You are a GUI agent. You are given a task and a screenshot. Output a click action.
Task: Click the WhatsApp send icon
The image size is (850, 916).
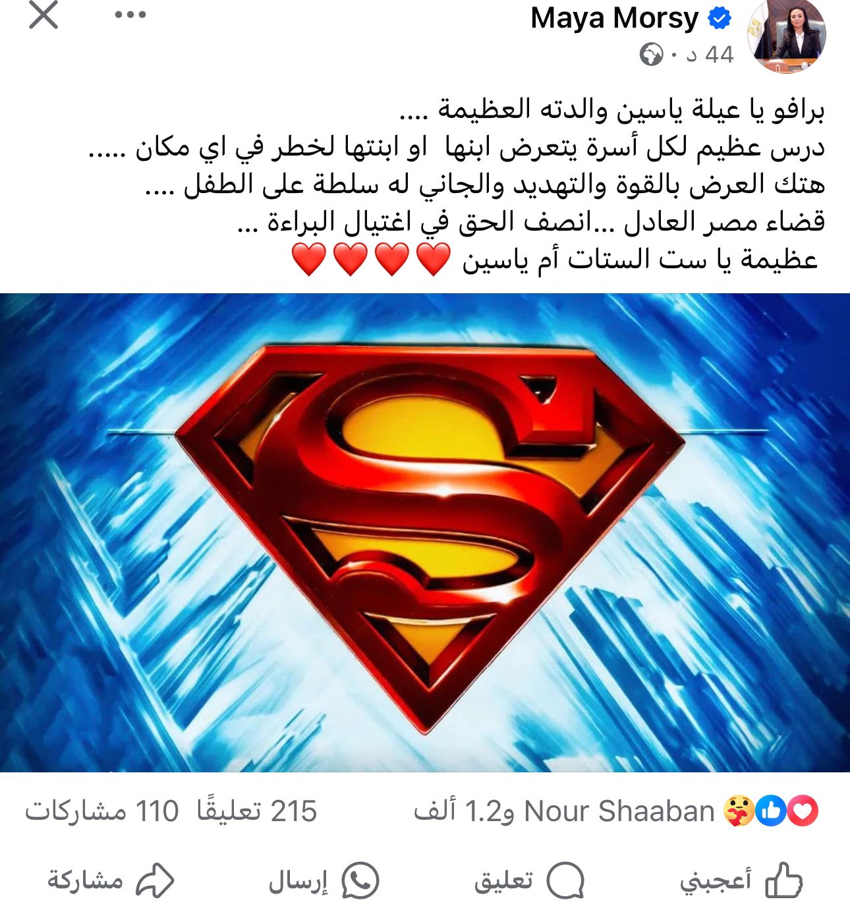pyautogui.click(x=360, y=880)
